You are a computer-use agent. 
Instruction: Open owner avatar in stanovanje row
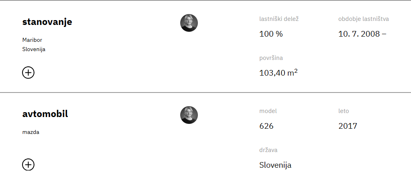[x=189, y=23]
